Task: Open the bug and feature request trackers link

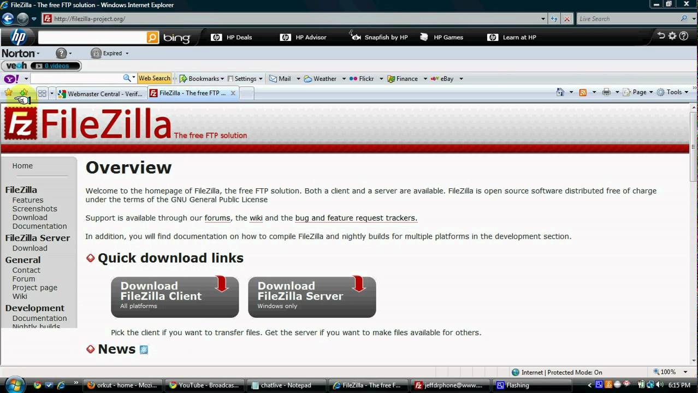Action: click(356, 218)
